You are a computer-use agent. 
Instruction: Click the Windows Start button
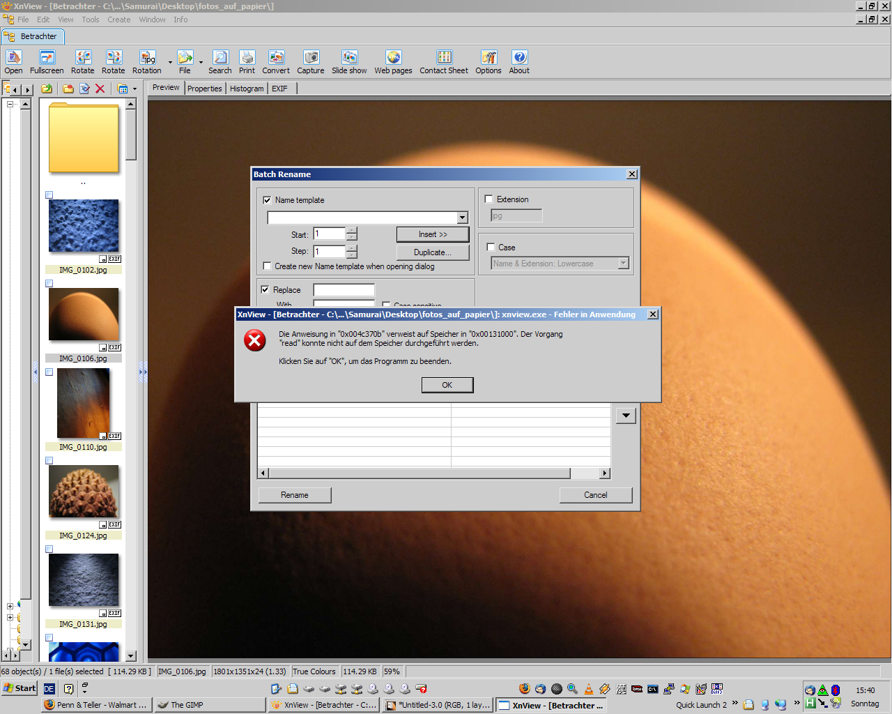pyautogui.click(x=20, y=688)
